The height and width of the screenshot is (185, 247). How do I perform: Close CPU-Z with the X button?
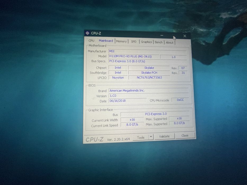(x=185, y=36)
